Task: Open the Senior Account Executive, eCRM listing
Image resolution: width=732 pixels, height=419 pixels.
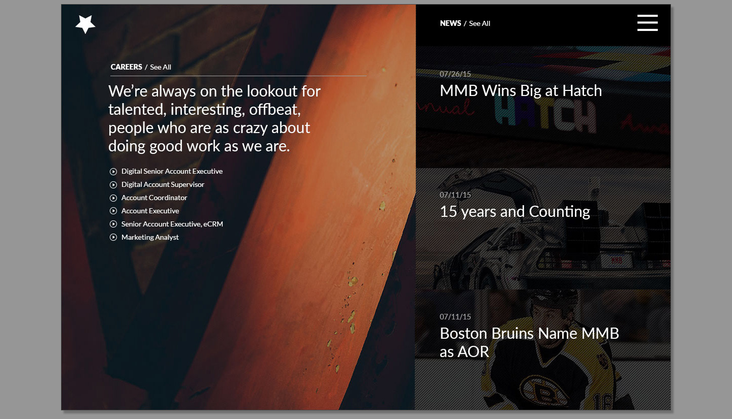Action: point(172,224)
